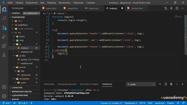Viewport: 187px width, 105px height.
Task: Expand the fonts folder
Action: (x=22, y=36)
